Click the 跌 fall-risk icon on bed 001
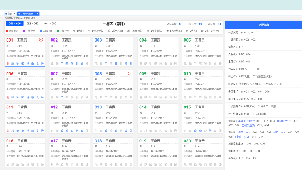302x170 pixels. [x=13, y=63]
